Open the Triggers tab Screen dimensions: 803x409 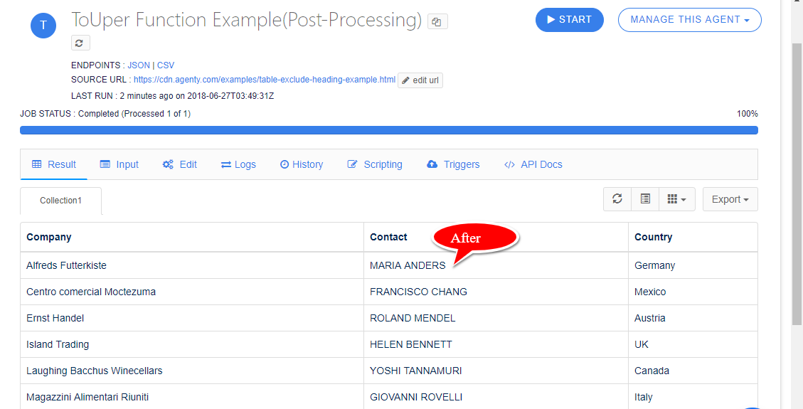pos(453,164)
